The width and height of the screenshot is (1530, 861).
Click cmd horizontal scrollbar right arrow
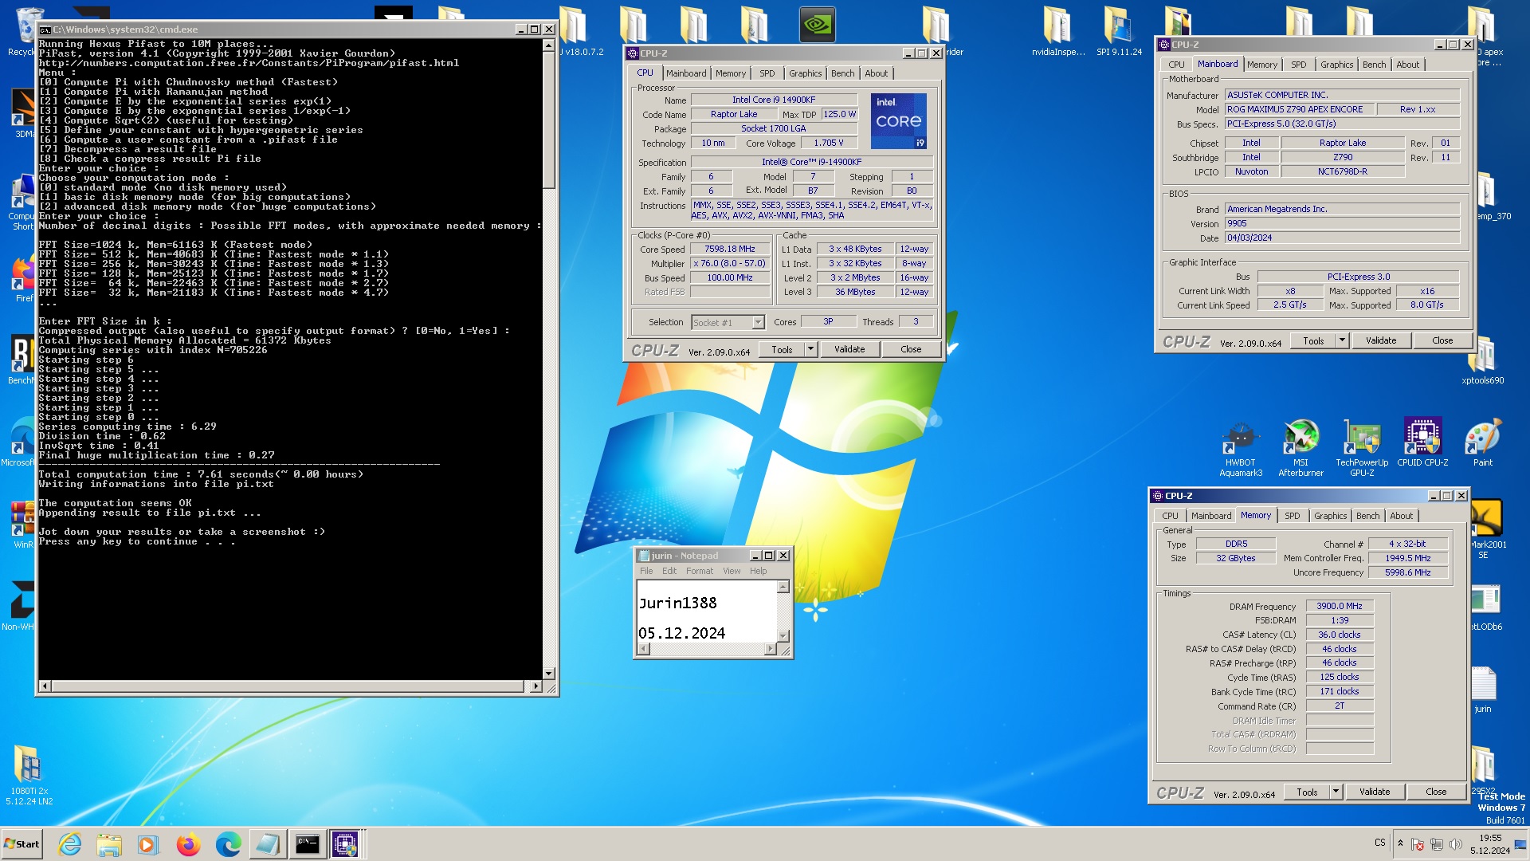535,686
